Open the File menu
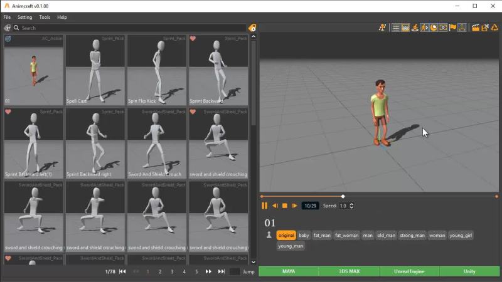Viewport: 502px width, 282px height. (x=7, y=17)
